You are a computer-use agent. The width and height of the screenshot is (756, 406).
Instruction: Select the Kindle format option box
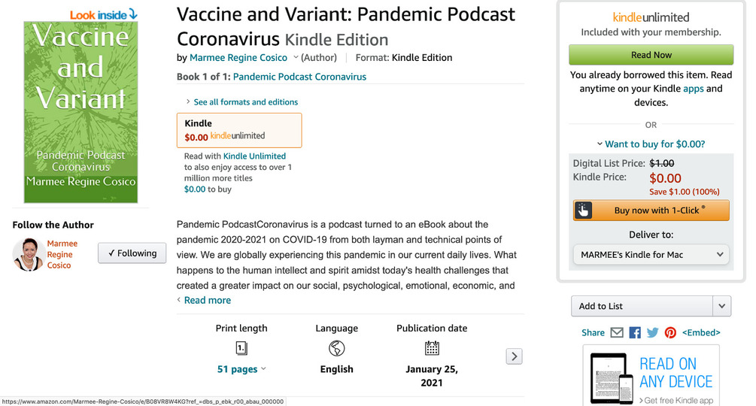coord(239,130)
